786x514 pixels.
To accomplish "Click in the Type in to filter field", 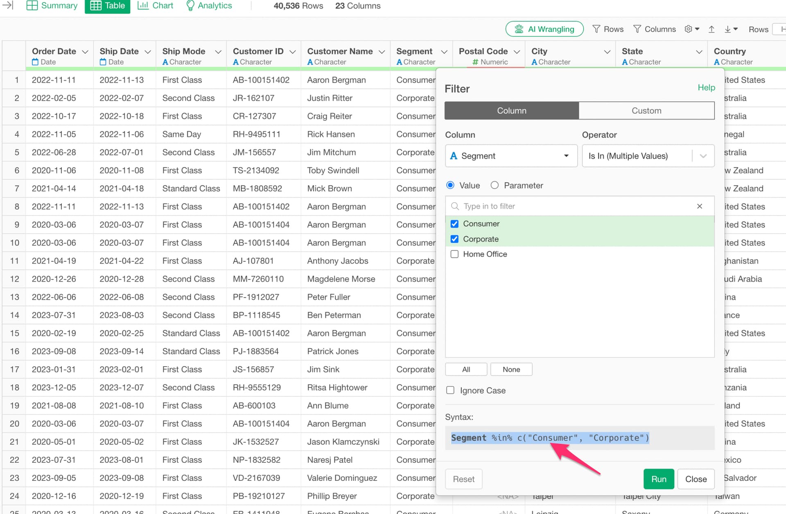I will pos(573,206).
